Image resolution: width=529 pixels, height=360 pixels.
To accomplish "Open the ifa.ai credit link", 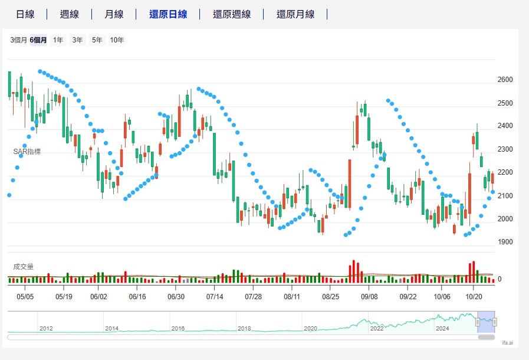I will tap(507, 342).
